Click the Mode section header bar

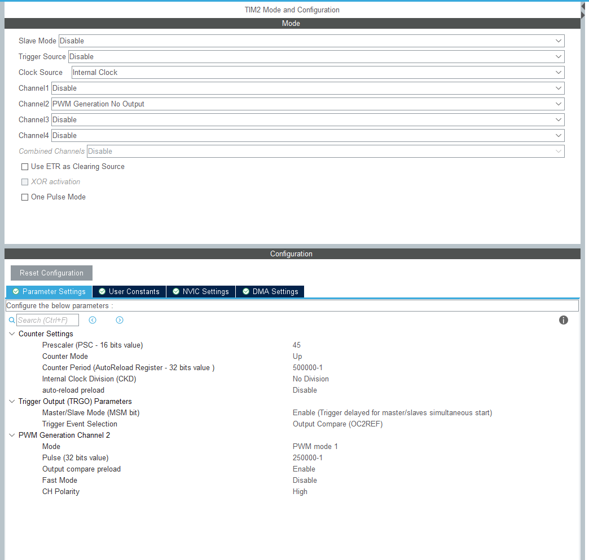(292, 23)
